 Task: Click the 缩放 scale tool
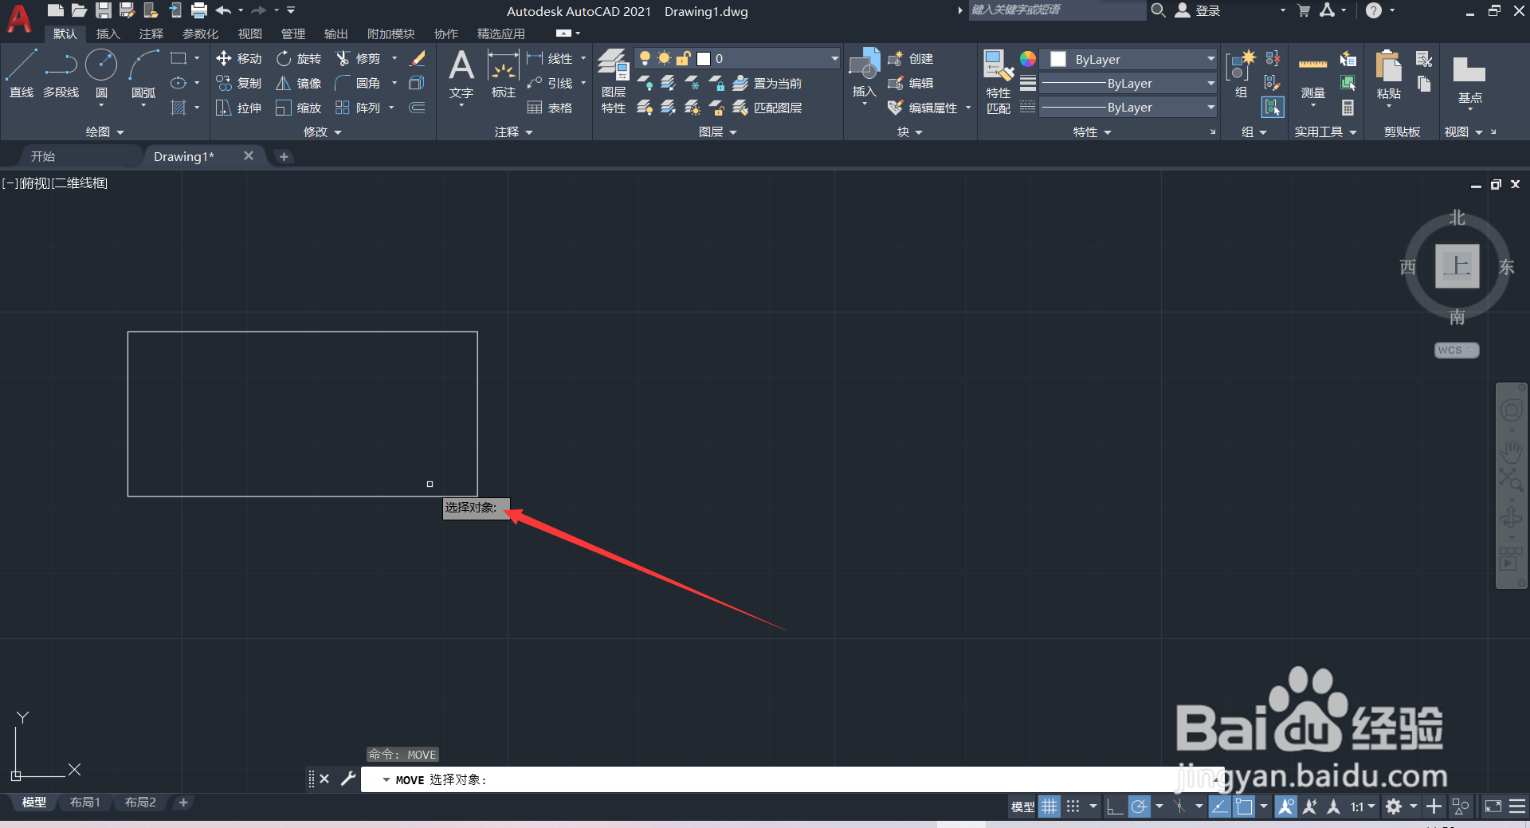point(299,108)
